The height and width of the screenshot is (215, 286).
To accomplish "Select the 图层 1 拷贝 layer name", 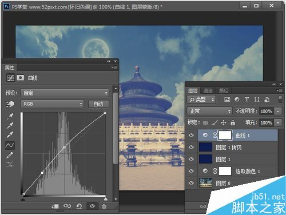I will (229, 148).
